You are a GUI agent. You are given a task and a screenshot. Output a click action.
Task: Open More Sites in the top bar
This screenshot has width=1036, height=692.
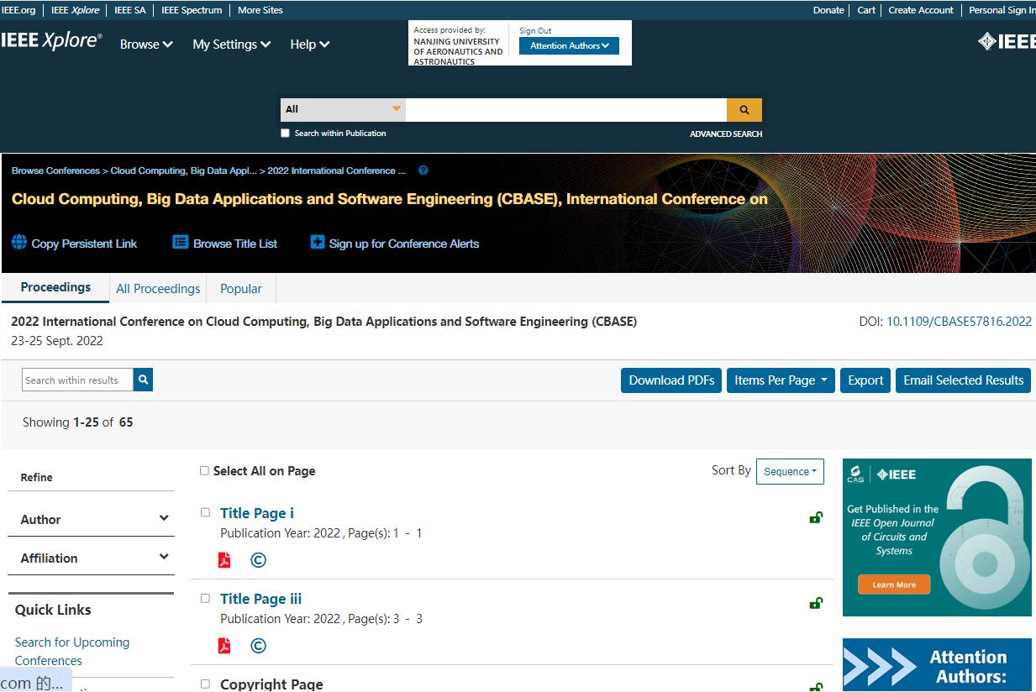click(x=260, y=10)
